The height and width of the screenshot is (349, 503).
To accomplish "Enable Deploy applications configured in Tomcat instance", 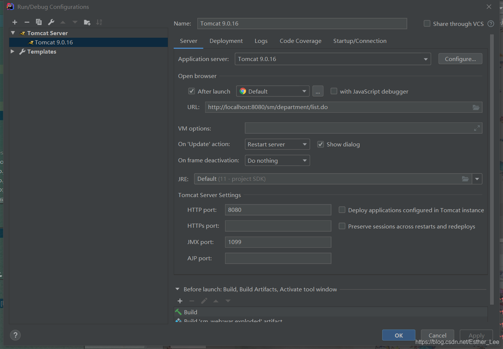I will pyautogui.click(x=342, y=210).
